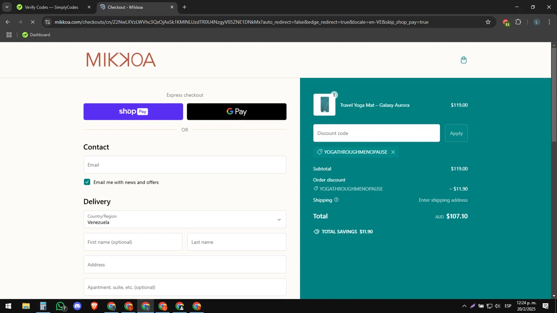Open the apps grid in bookmarks bar
Viewport: 557px width, 313px height.
pyautogui.click(x=9, y=35)
